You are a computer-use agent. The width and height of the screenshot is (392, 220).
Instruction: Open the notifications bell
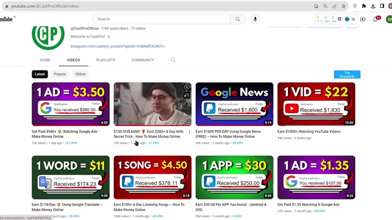click(x=375, y=19)
